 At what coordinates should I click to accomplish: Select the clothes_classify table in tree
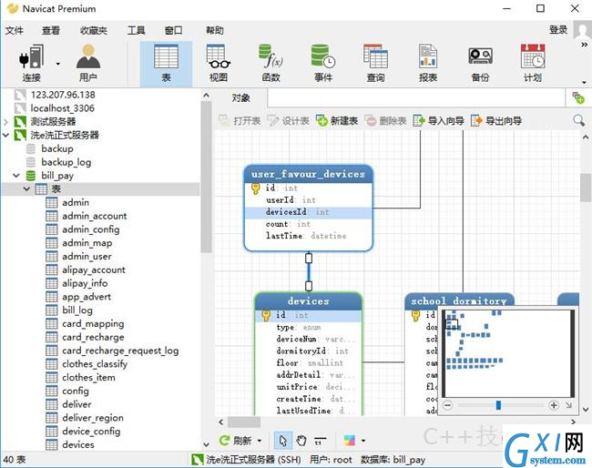95,364
